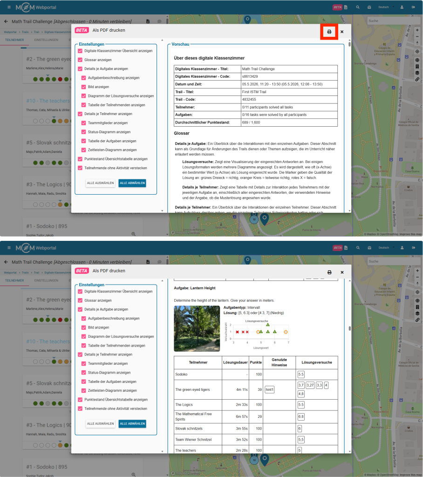Click the 'Improve this map' link on upper map
This screenshot has width=423, height=477.
coord(410,234)
